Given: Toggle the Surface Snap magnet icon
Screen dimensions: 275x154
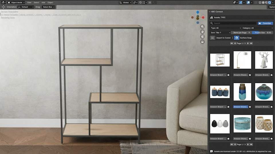Looking at the screenshot, I should click(236, 38).
